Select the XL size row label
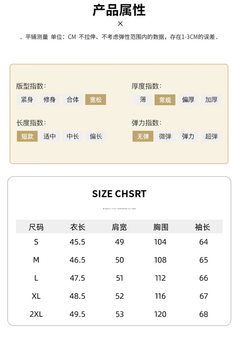 point(36,296)
